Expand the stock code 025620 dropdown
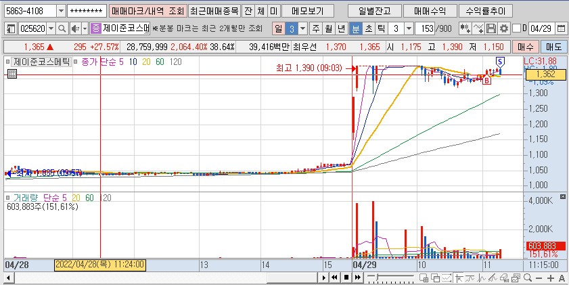This screenshot has width=569, height=285. (51, 28)
